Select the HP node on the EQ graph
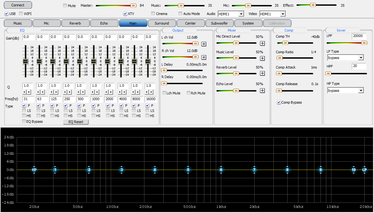Viewport: 374px width, 213px height. [34, 170]
